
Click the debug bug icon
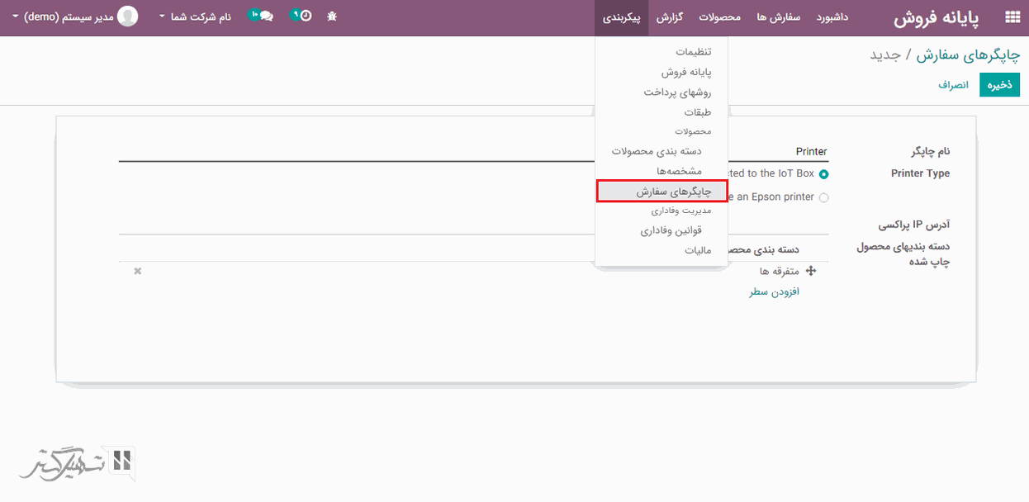tap(331, 17)
